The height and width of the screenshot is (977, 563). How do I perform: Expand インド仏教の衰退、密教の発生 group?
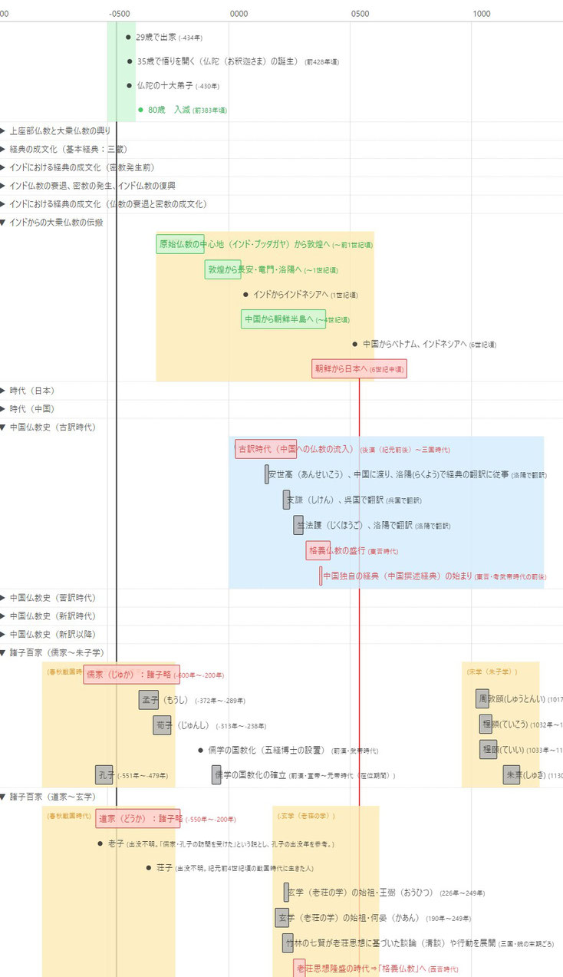(x=3, y=186)
